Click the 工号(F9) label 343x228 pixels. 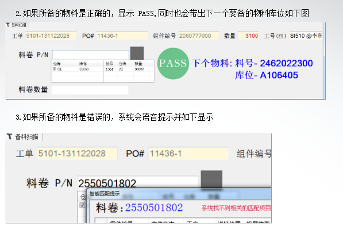coord(275,36)
